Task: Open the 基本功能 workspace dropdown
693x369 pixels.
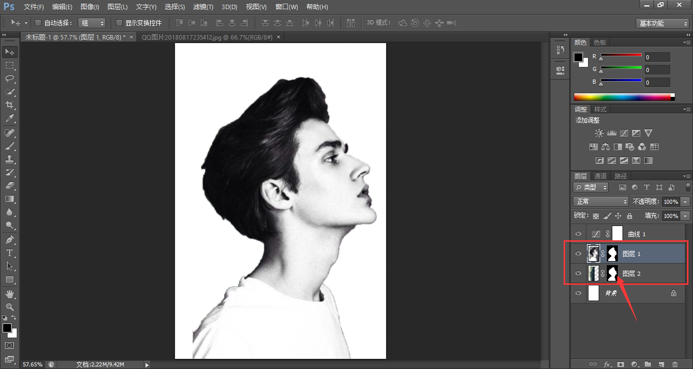Action: (x=662, y=23)
